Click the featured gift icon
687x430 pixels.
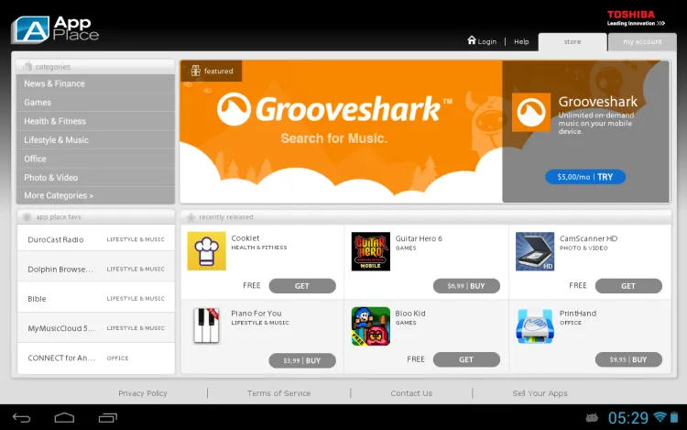pos(195,71)
